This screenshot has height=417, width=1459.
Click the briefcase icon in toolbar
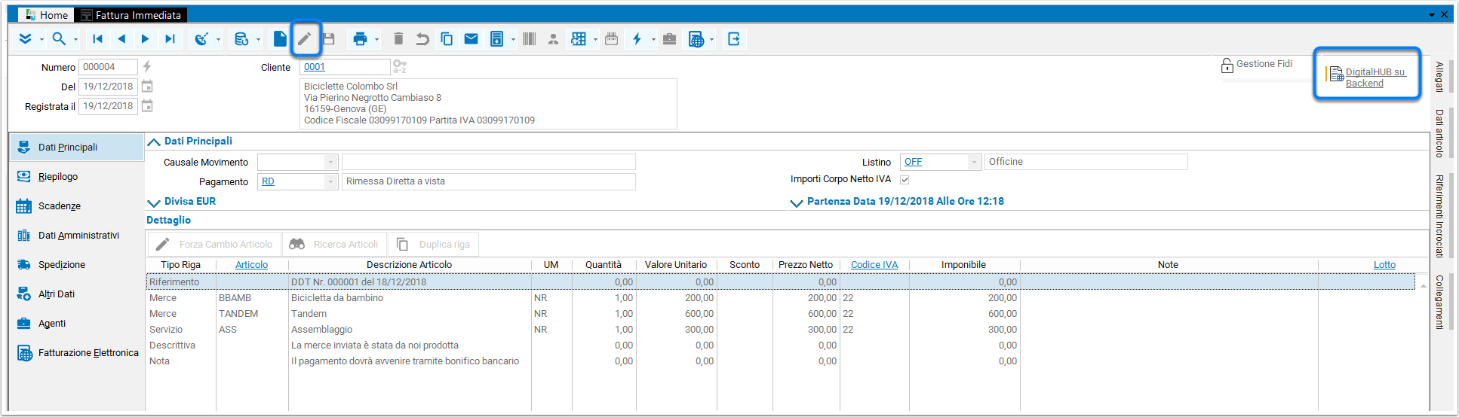(x=669, y=39)
